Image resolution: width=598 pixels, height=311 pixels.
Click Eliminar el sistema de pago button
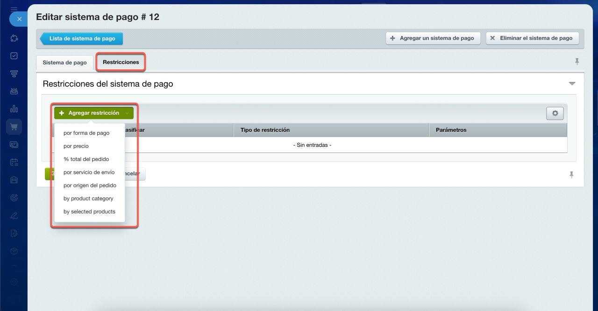[532, 38]
